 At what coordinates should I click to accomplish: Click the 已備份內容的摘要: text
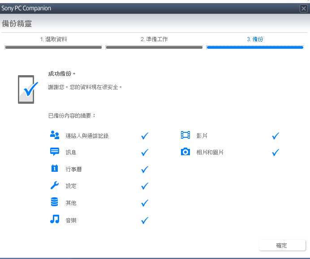click(72, 115)
